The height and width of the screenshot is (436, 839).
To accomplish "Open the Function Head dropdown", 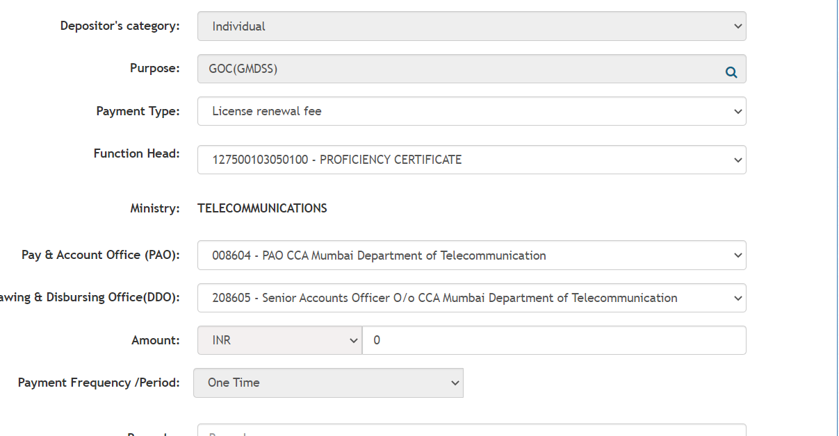I will tap(471, 160).
